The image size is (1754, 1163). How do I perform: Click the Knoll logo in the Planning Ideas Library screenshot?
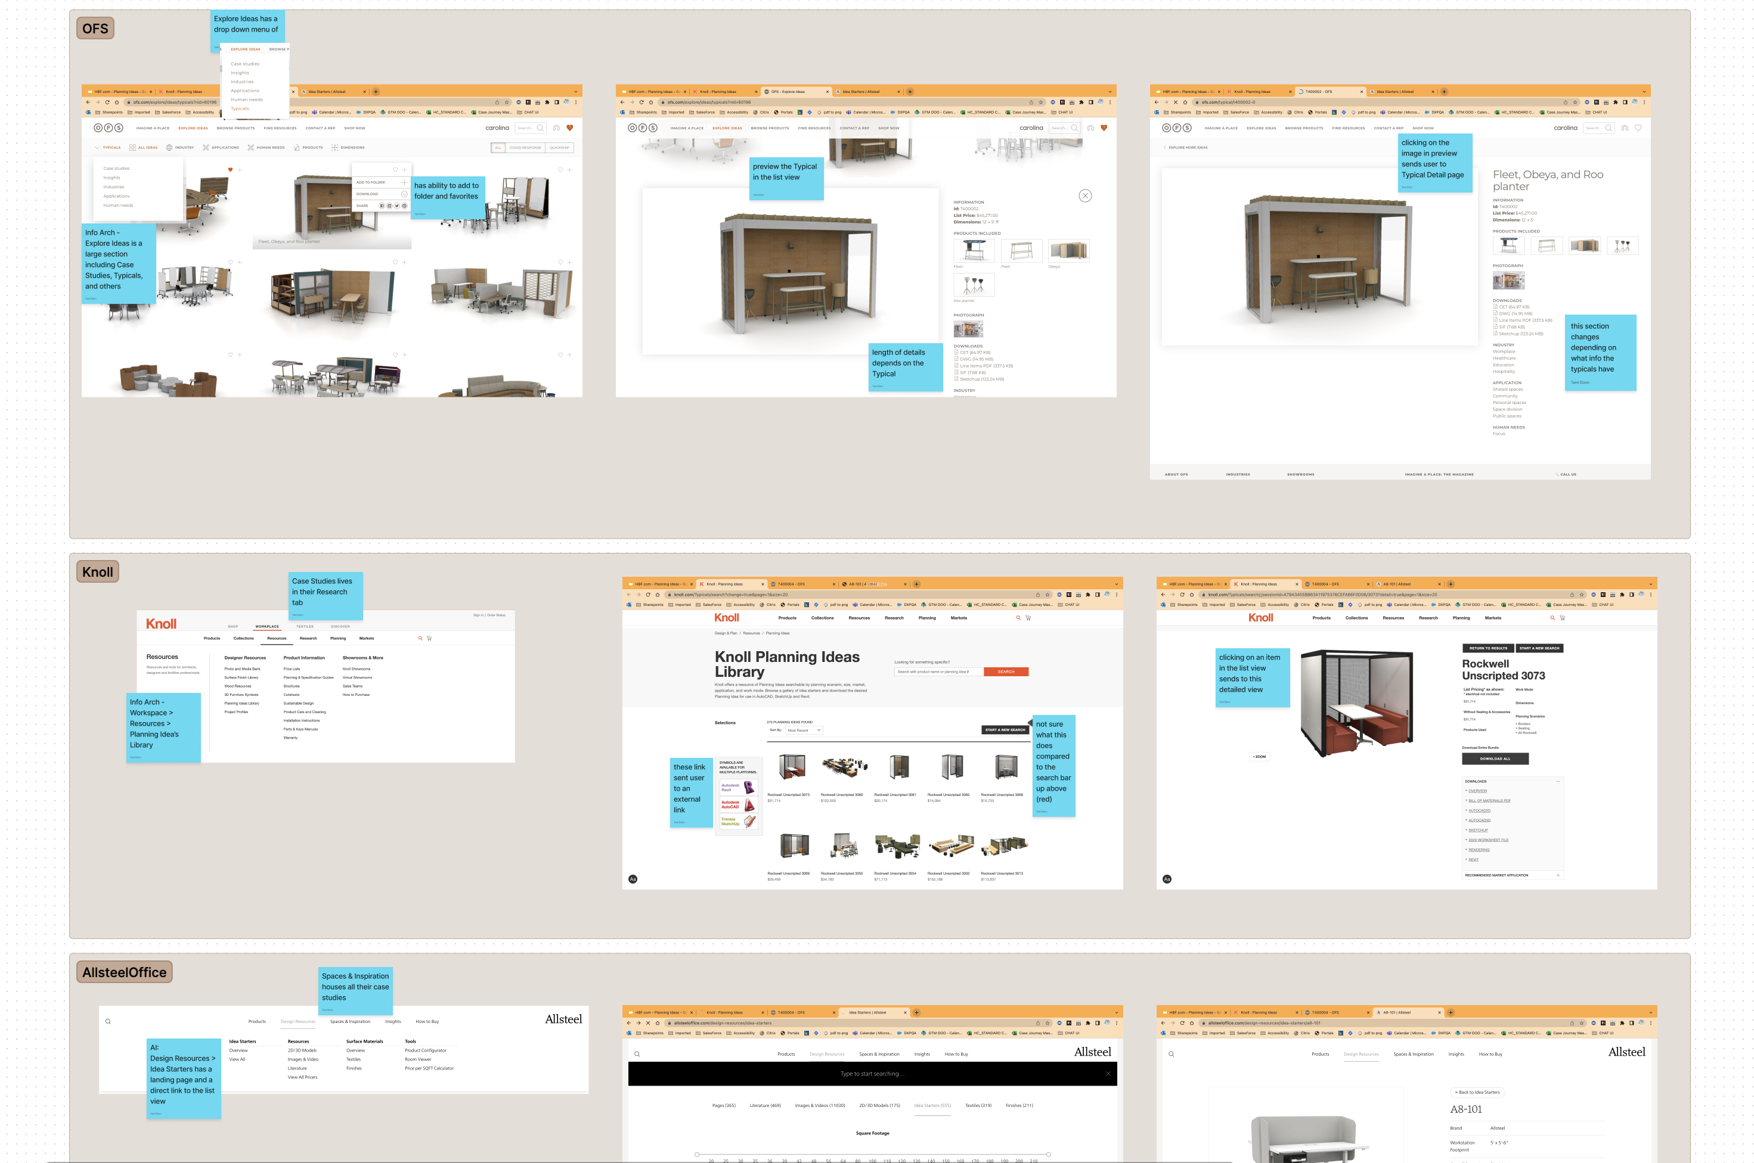pos(727,617)
